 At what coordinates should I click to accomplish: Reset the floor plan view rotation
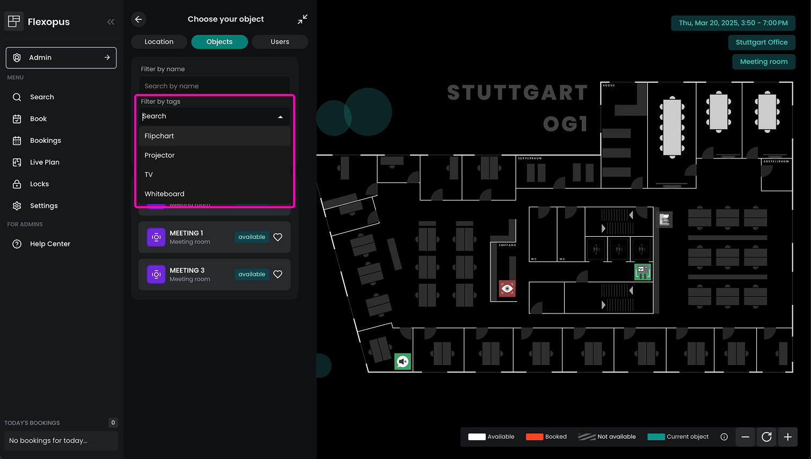pos(766,437)
